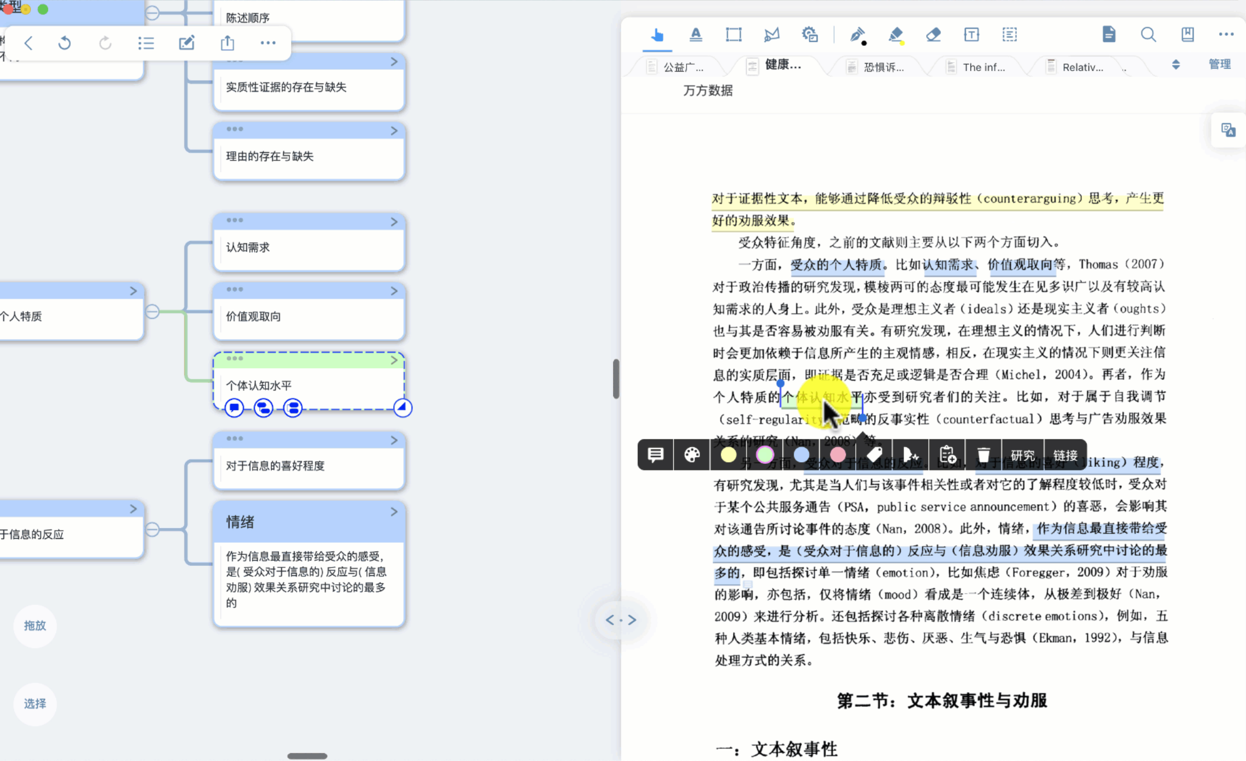The width and height of the screenshot is (1246, 761).
Task: Toggle the 选择 selection mode button
Action: pos(35,703)
